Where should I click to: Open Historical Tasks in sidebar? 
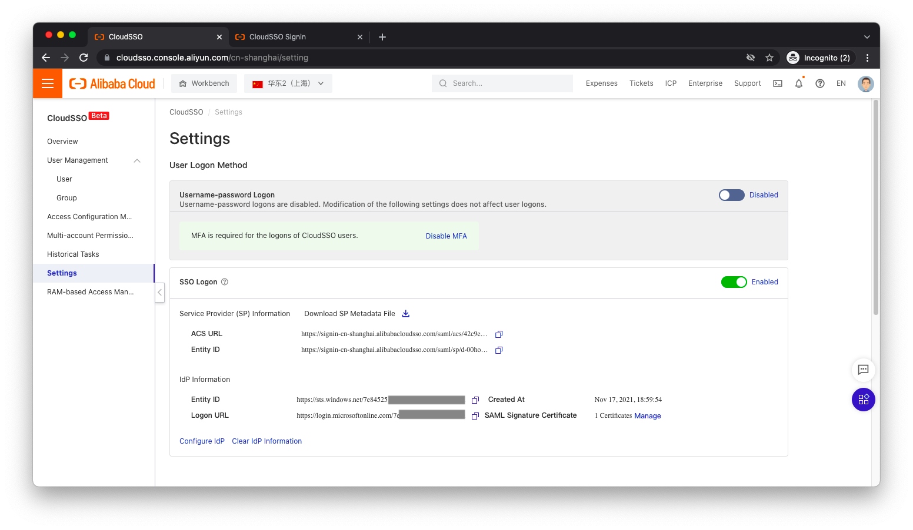pos(73,254)
